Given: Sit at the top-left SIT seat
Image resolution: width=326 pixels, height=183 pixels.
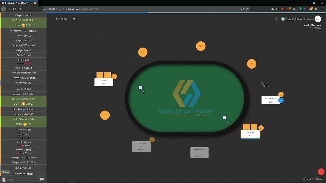Looking at the screenshot, I should [x=143, y=52].
